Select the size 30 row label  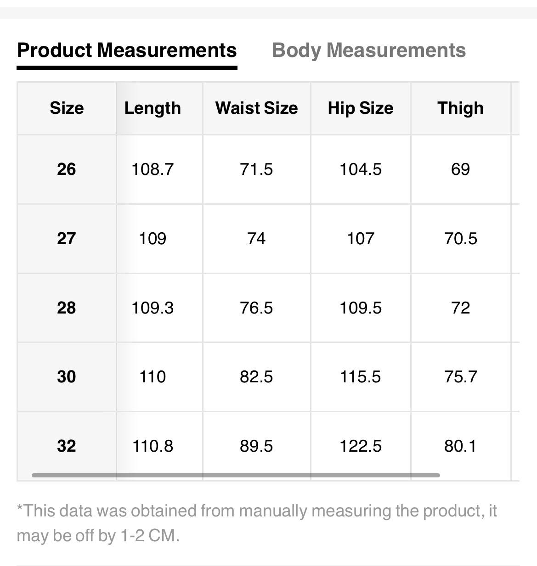[67, 377]
